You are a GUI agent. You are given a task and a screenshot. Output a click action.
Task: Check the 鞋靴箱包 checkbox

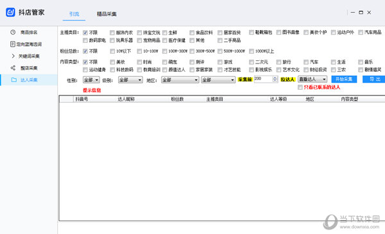point(251,33)
